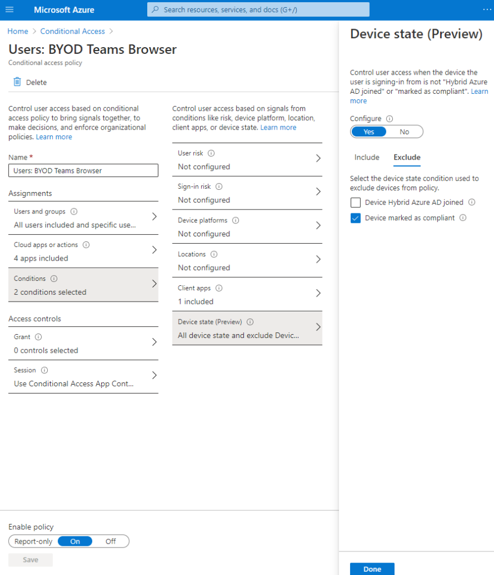Show info for Cloud apps or actions
Image resolution: width=494 pixels, height=575 pixels.
(x=86, y=245)
